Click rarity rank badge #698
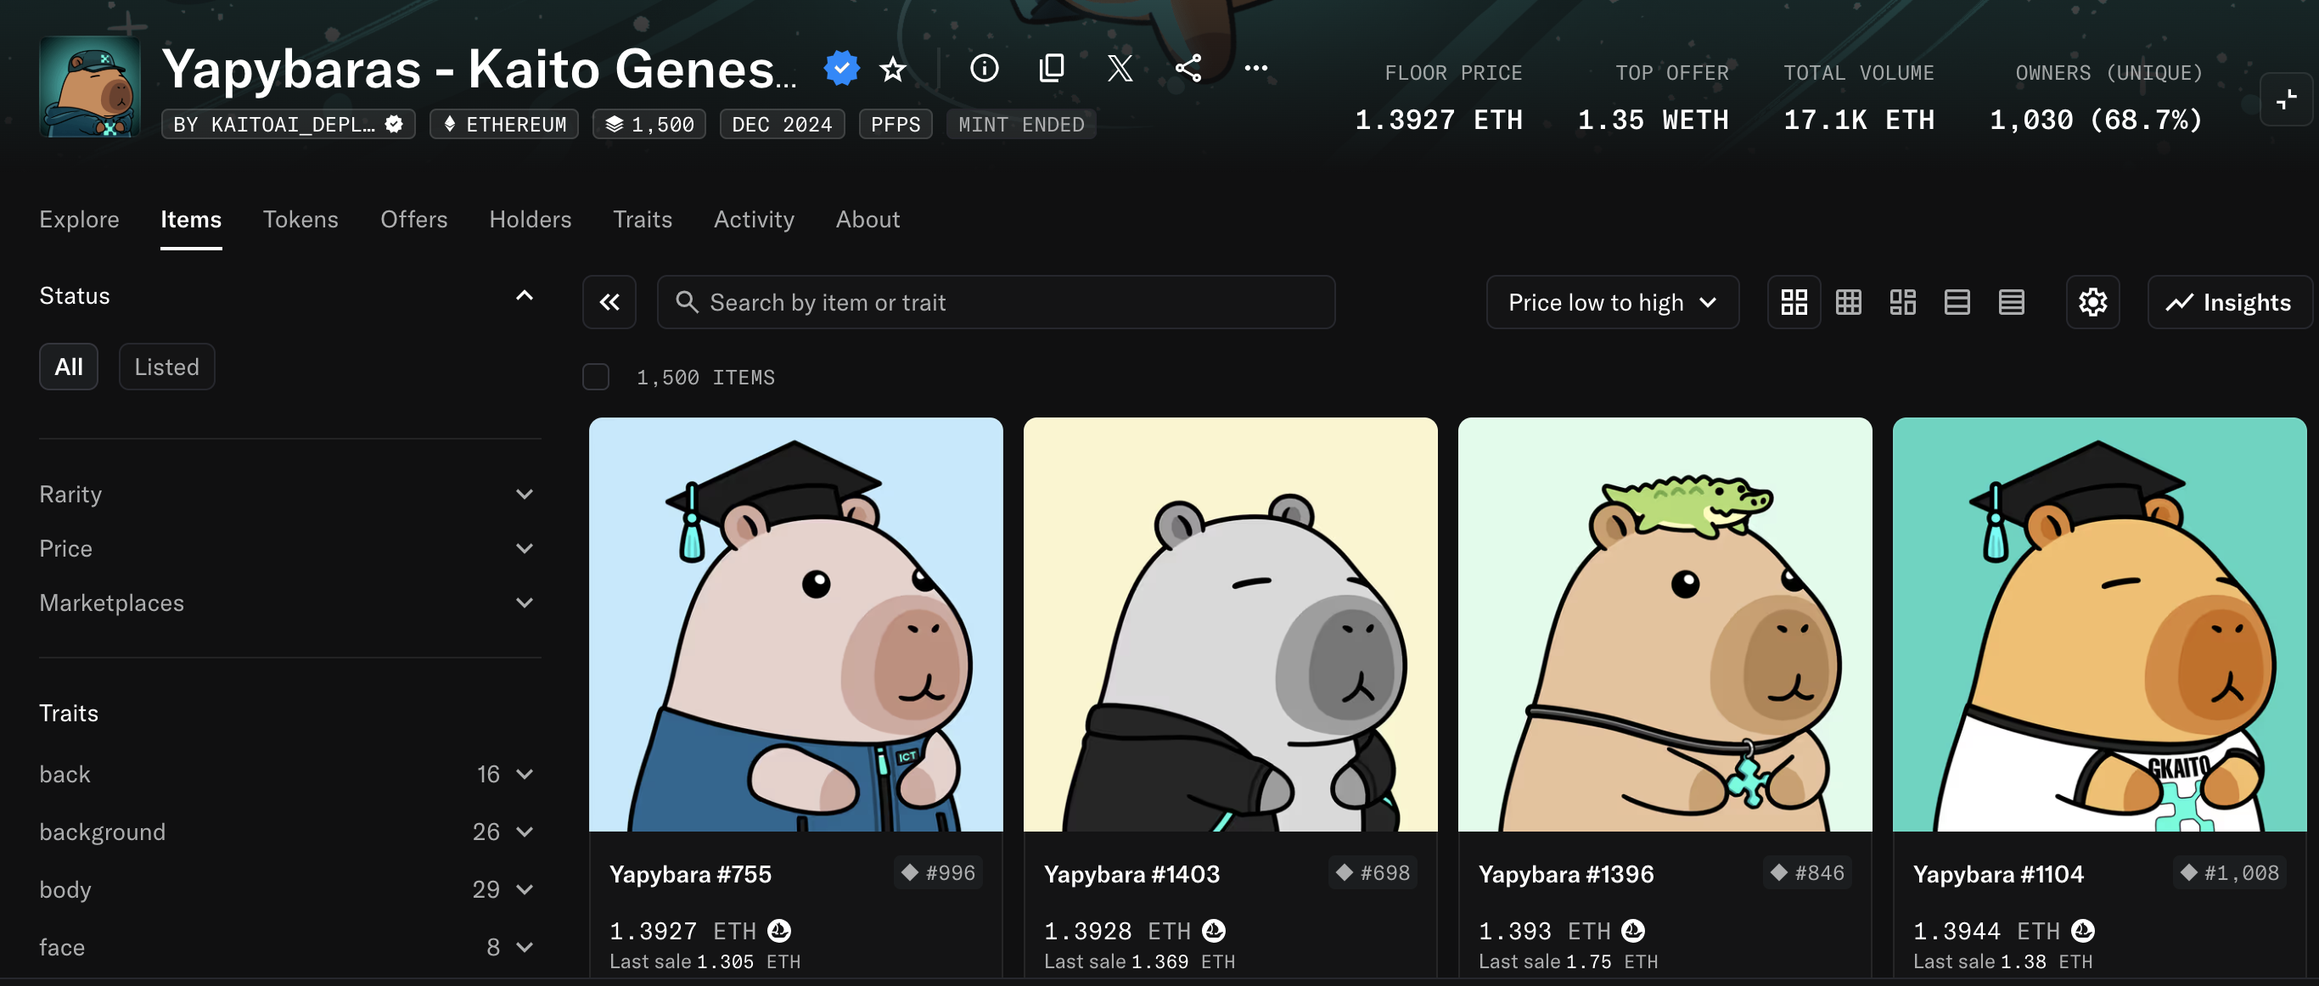The height and width of the screenshot is (986, 2319). coord(1373,872)
